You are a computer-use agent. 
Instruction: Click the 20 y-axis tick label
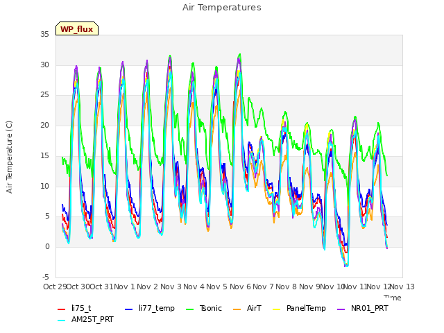pos(44,125)
